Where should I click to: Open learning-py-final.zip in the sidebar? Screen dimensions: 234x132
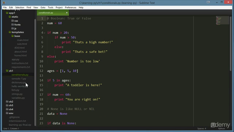tap(20, 125)
